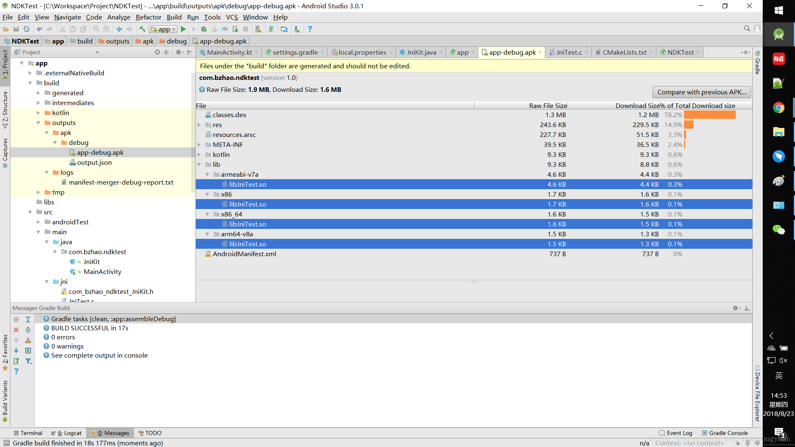Image resolution: width=795 pixels, height=447 pixels.
Task: Click scroll from source target icon
Action: [x=157, y=52]
